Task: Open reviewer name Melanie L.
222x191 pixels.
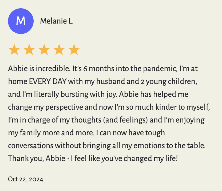Action: (57, 21)
